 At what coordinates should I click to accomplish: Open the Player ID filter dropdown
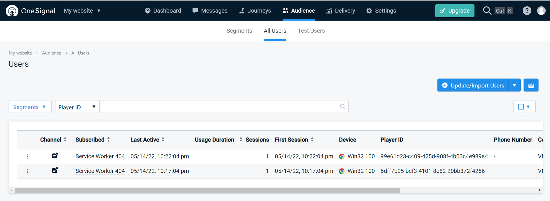[x=77, y=107]
